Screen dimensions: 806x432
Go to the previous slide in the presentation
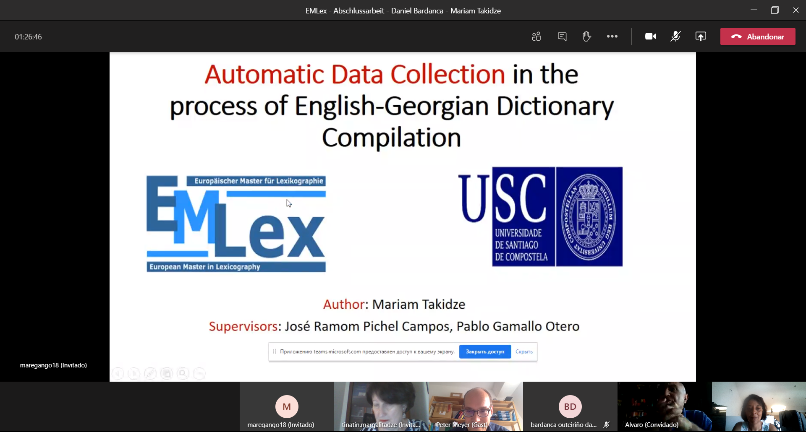tap(118, 373)
